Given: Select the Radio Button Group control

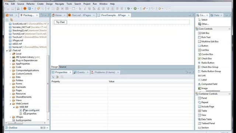Looking at the screenshot, I should click(x=209, y=71).
